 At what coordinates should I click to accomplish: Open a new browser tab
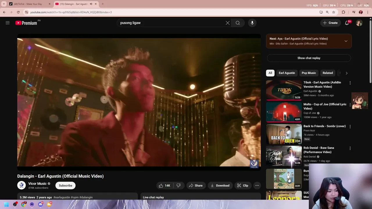(x=103, y=4)
